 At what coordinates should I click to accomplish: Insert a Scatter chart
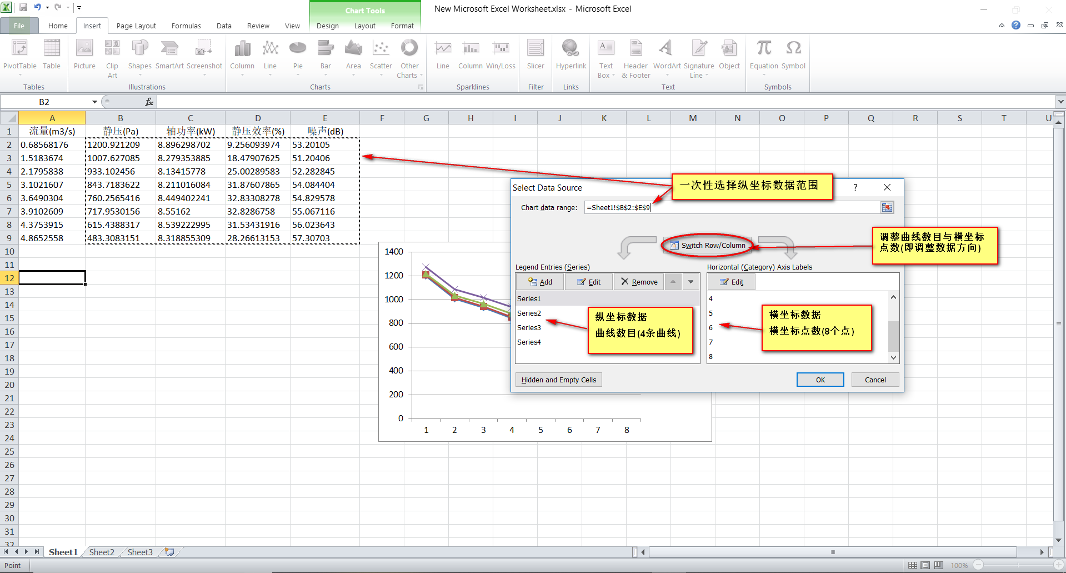pos(381,56)
